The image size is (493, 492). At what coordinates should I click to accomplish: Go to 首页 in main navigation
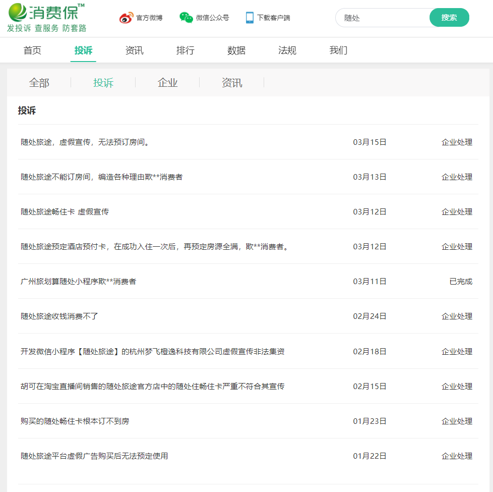(32, 50)
